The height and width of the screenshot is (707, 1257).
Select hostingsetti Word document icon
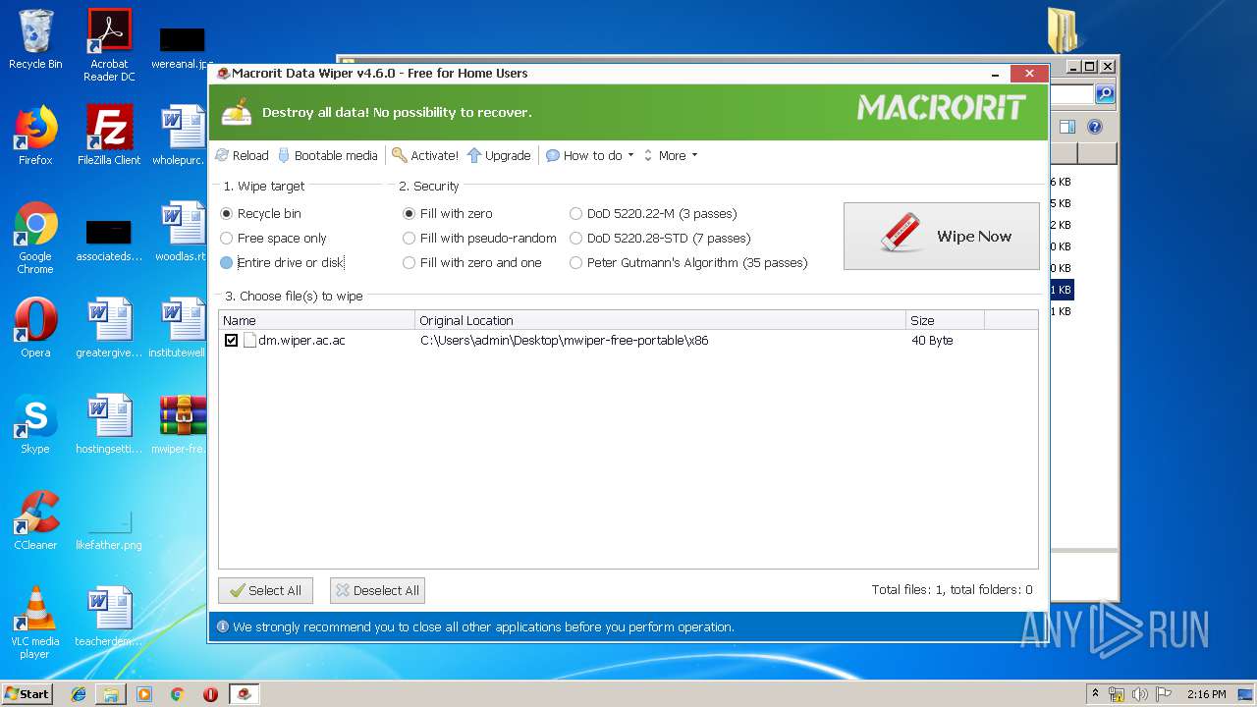point(109,424)
